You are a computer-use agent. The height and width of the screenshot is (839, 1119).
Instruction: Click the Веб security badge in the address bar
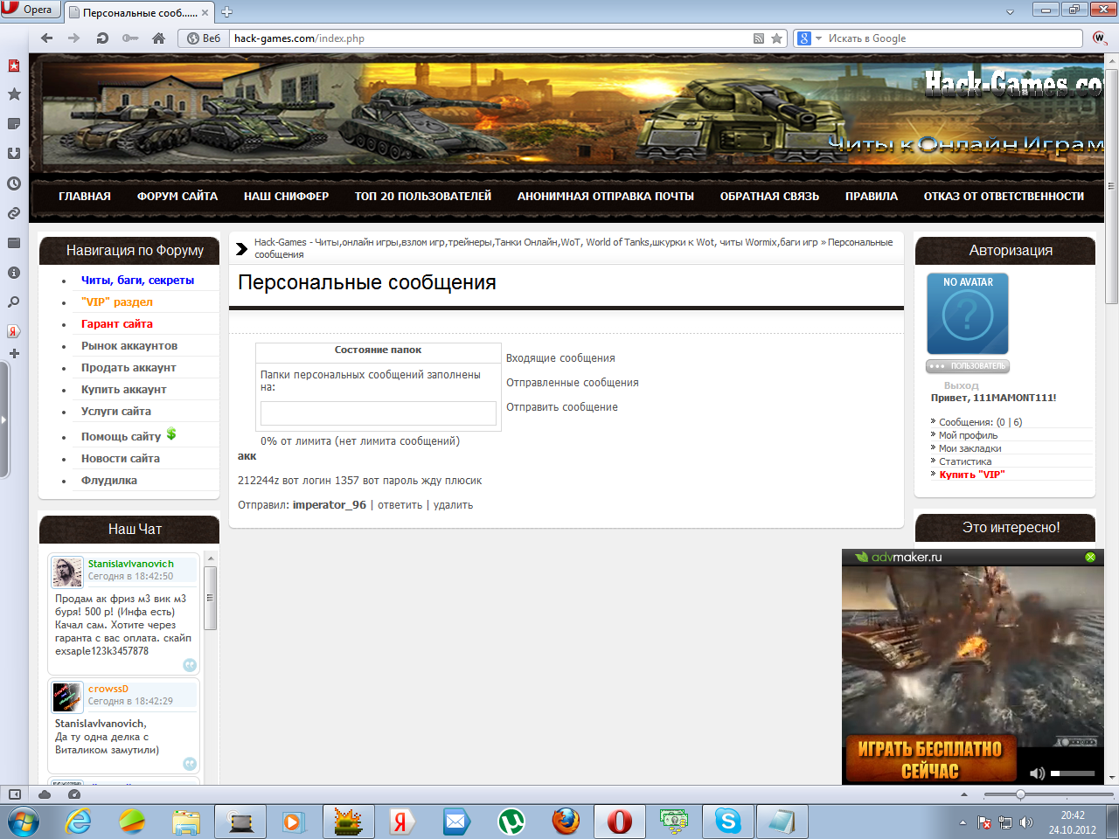pos(204,38)
